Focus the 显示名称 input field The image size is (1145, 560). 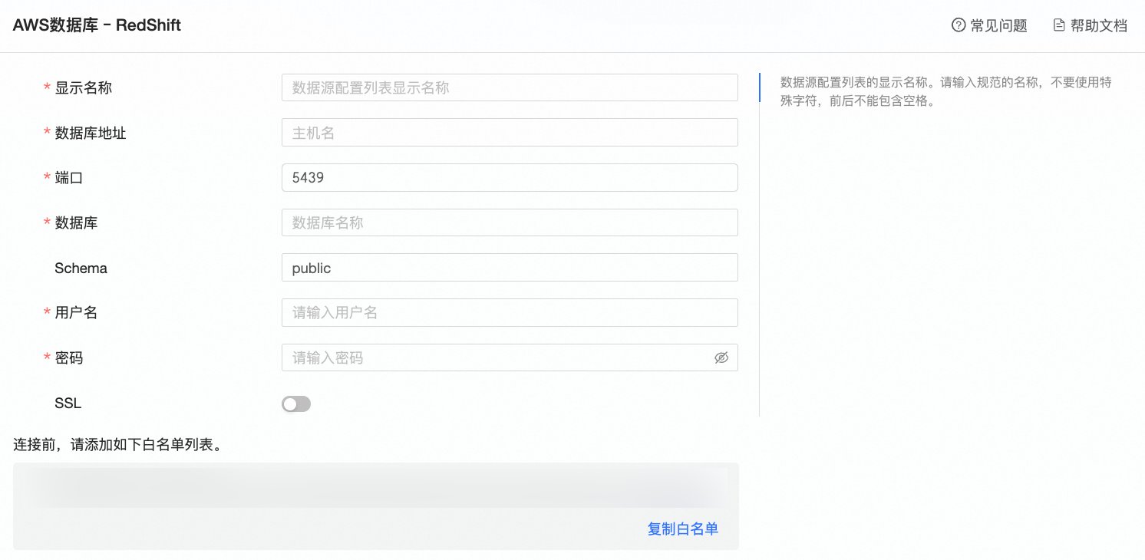click(x=510, y=87)
